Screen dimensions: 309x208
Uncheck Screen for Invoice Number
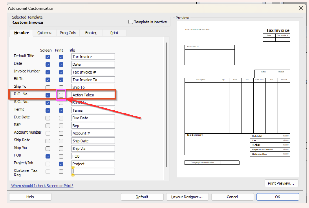pos(48,72)
